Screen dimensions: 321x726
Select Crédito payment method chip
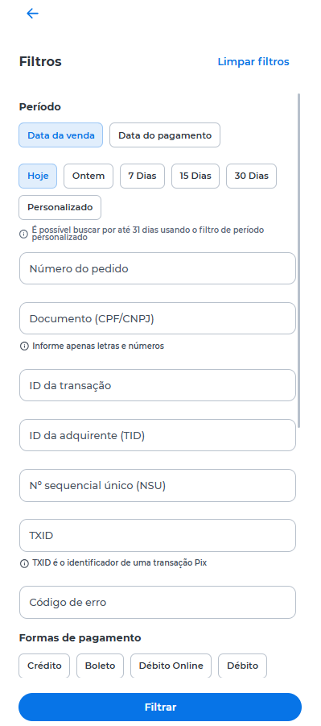coord(44,666)
